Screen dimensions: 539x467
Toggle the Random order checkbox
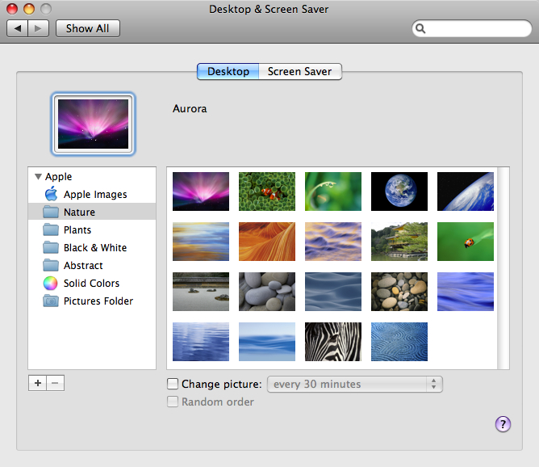(x=173, y=402)
